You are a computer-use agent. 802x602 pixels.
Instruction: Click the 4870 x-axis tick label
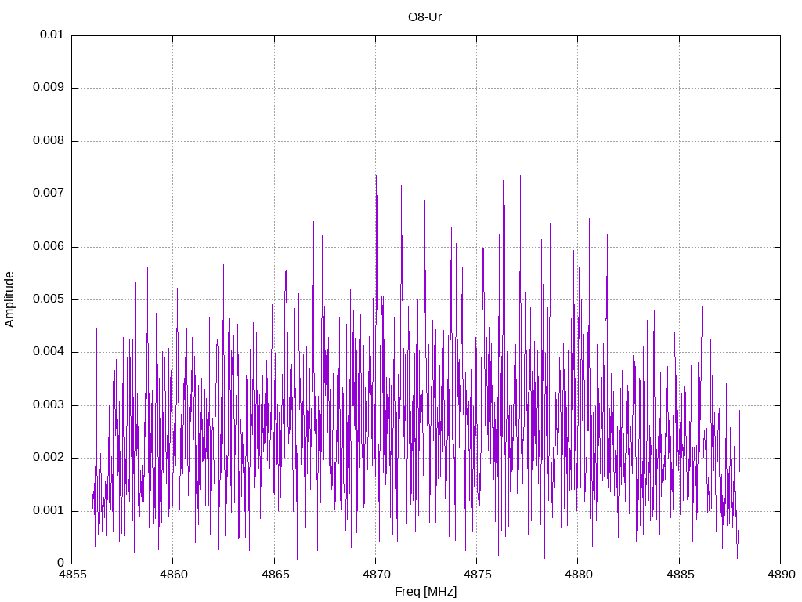pos(376,575)
